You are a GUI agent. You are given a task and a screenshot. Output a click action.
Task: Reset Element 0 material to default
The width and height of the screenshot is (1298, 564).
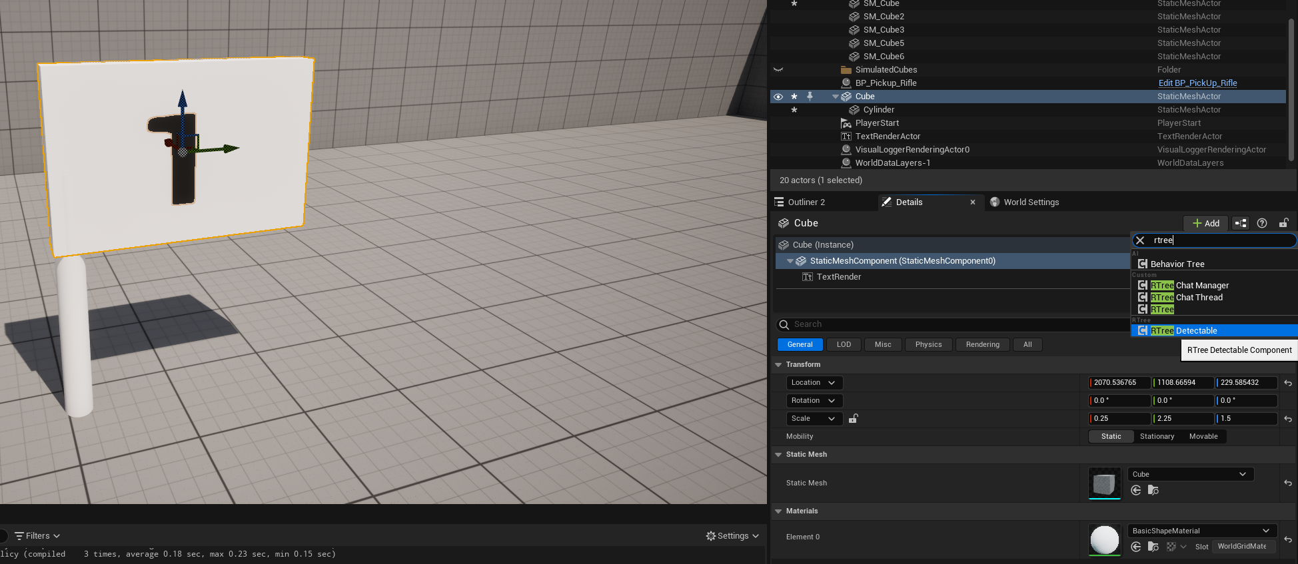tap(1288, 540)
